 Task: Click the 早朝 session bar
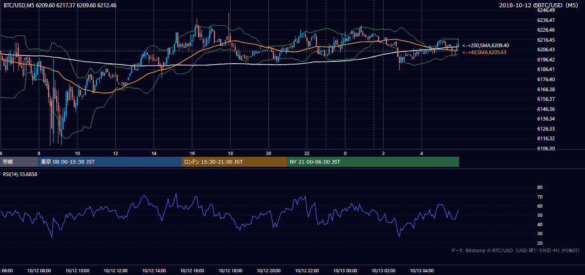tap(19, 162)
